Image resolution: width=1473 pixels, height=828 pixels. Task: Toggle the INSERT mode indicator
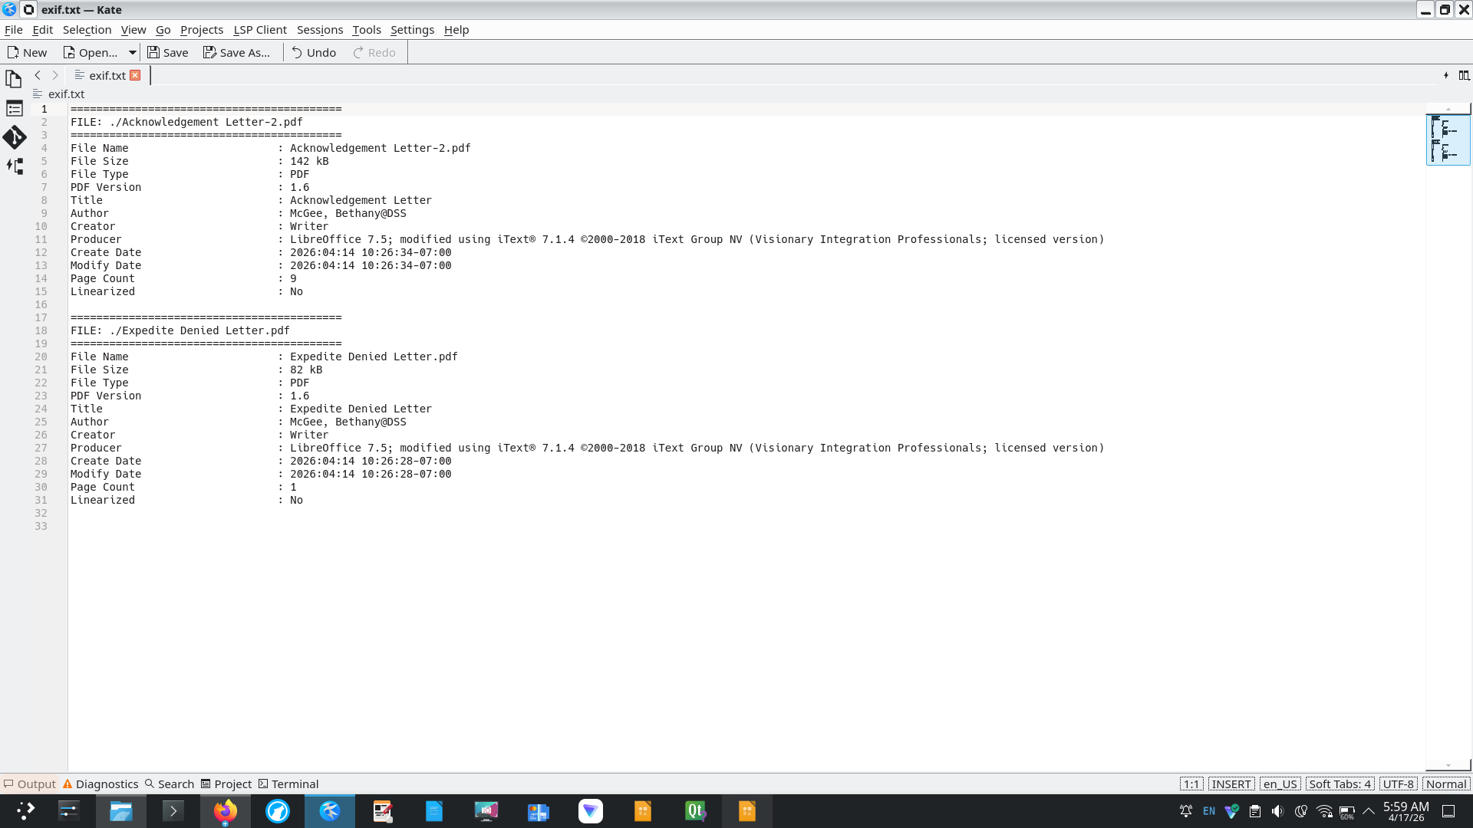coord(1231,784)
